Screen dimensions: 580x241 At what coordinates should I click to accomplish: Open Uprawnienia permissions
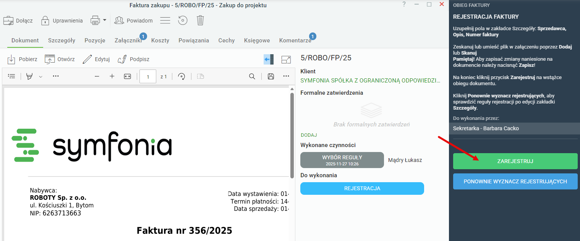pyautogui.click(x=62, y=21)
